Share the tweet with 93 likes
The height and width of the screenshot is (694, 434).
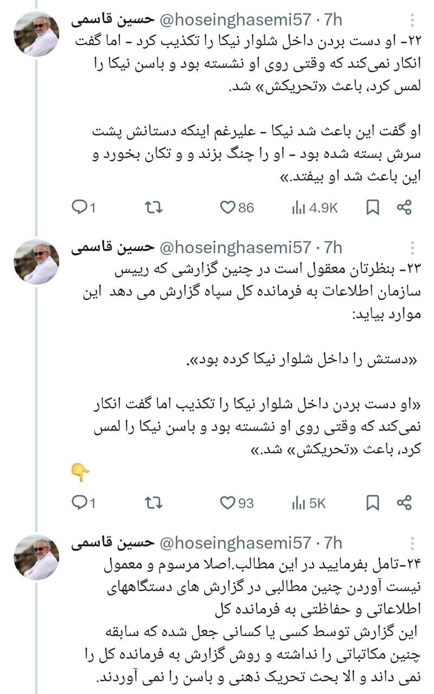(405, 503)
